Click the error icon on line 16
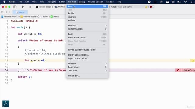195x109 pixels. [x=178, y=70]
